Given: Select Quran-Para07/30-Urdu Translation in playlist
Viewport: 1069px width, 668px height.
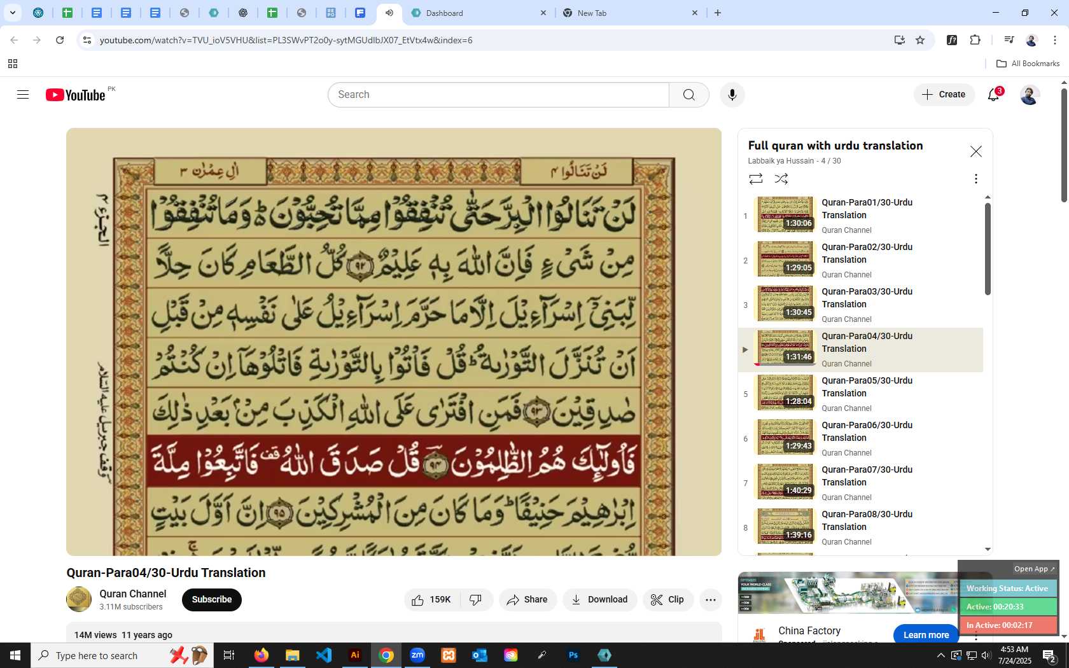Looking at the screenshot, I should pyautogui.click(x=860, y=484).
